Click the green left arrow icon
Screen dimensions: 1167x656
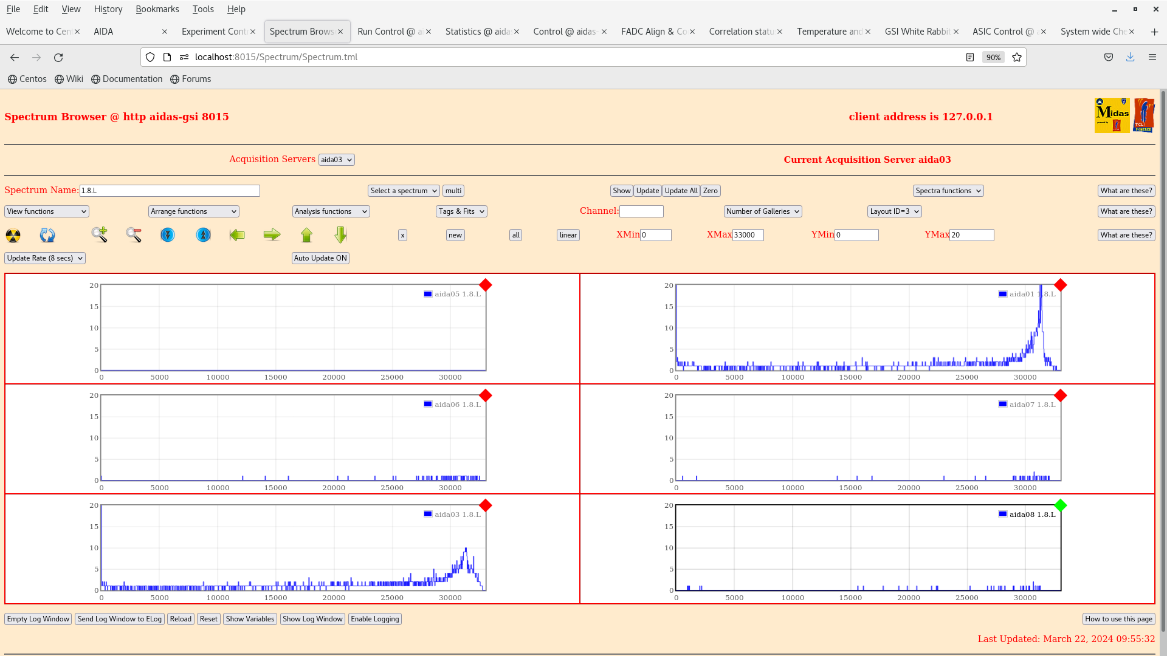[237, 234]
